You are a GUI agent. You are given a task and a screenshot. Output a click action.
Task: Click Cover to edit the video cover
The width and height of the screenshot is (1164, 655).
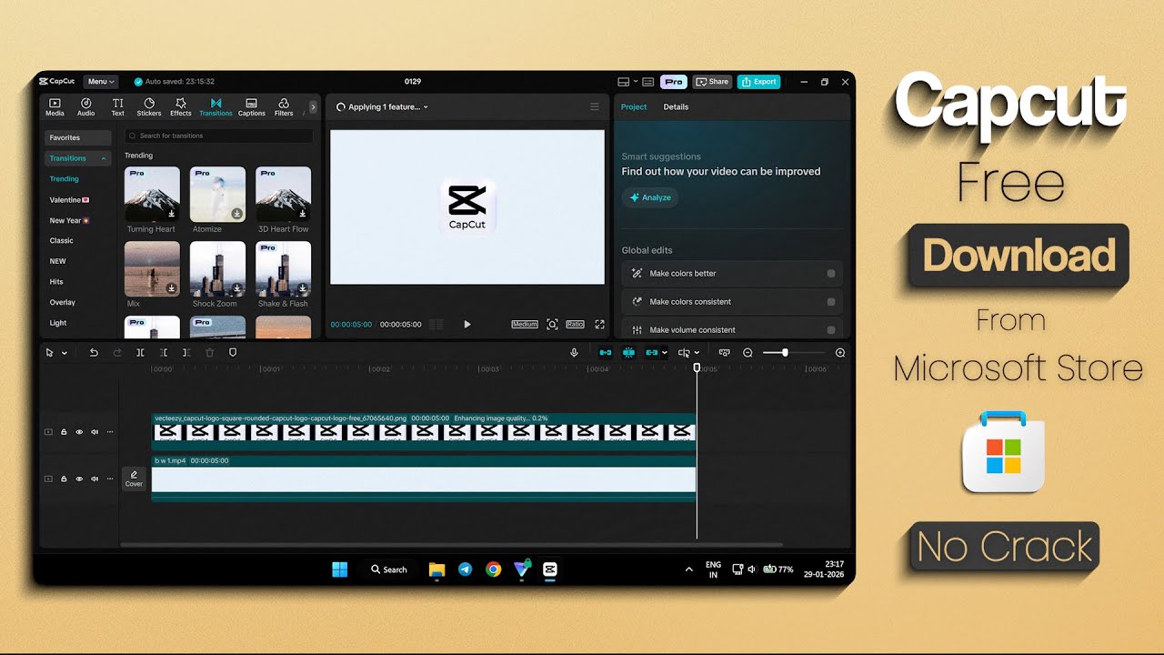pos(134,479)
